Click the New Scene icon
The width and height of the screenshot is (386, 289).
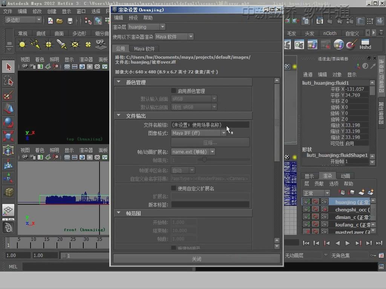[51, 21]
